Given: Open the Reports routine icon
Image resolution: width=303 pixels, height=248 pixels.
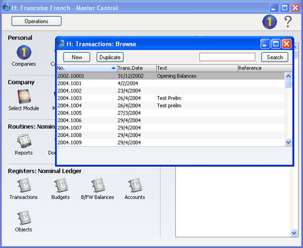Looking at the screenshot, I should [24, 141].
